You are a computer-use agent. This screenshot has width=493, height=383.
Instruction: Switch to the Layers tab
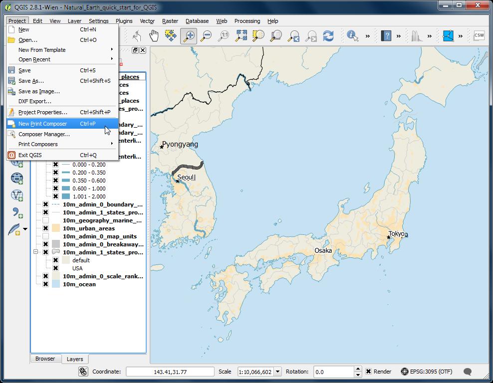pos(75,359)
